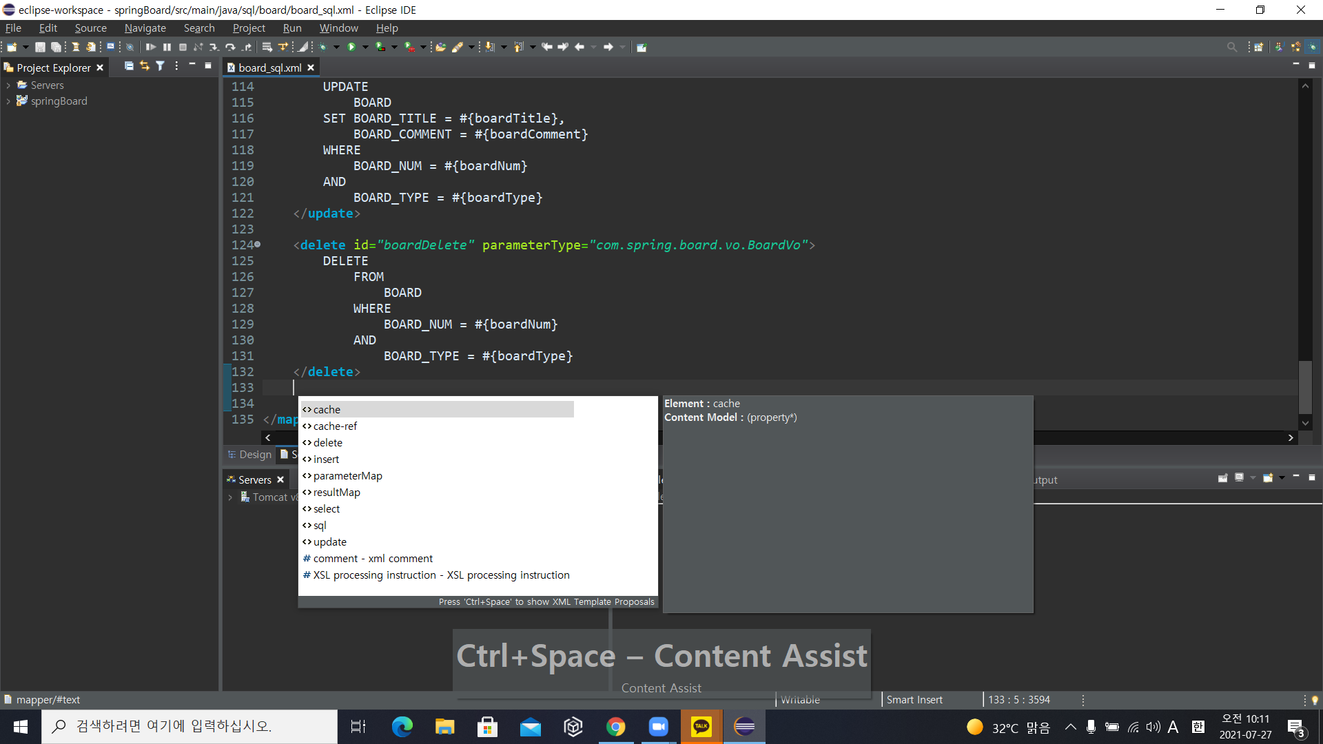Image resolution: width=1323 pixels, height=744 pixels.
Task: Collapse the fold marker at line 124
Action: [x=258, y=245]
